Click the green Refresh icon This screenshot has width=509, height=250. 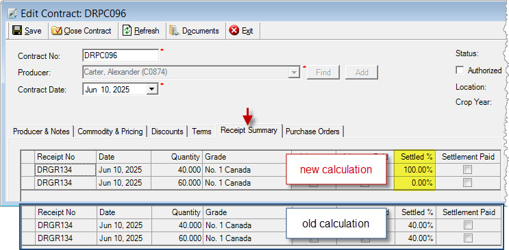(127, 31)
